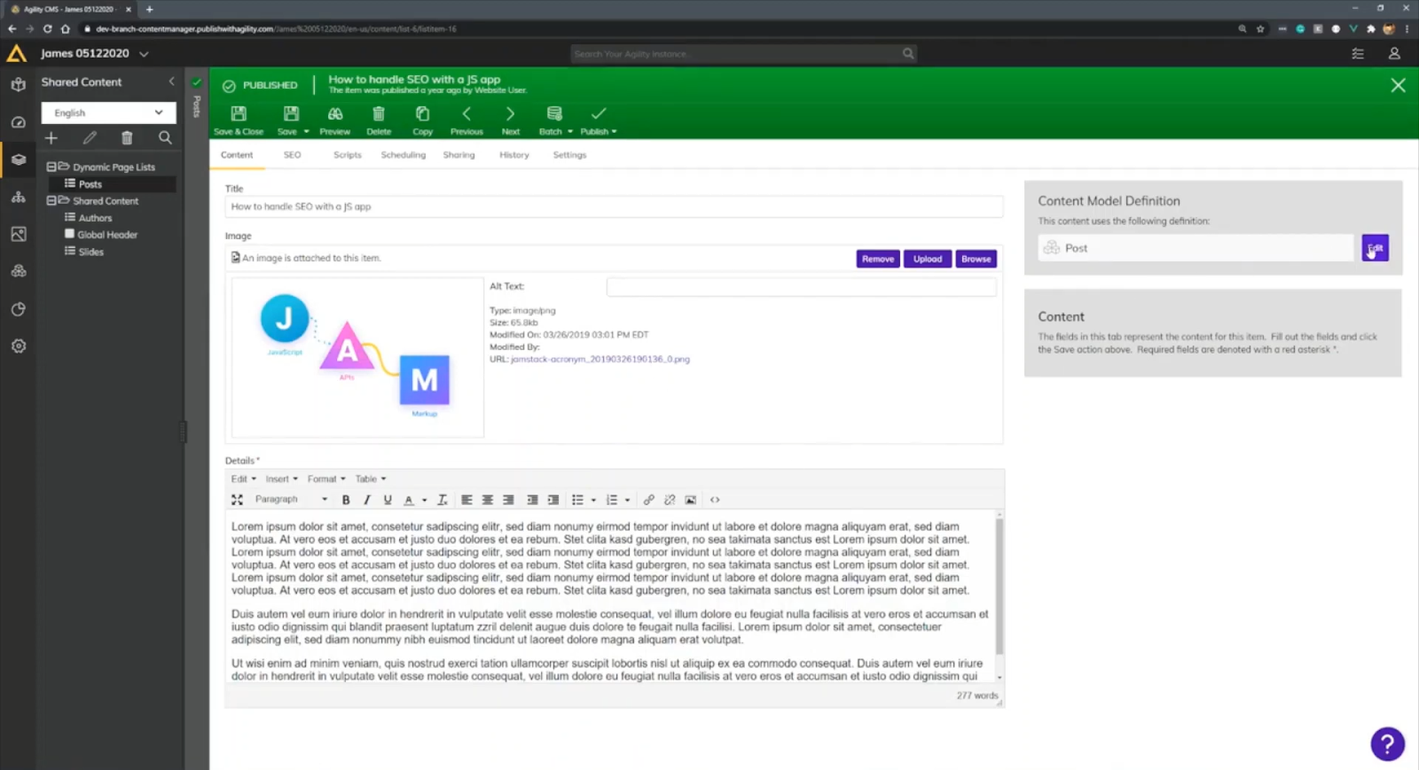This screenshot has width=1419, height=770.
Task: Open the sitemap pages icon in left sidebar
Action: [x=18, y=197]
